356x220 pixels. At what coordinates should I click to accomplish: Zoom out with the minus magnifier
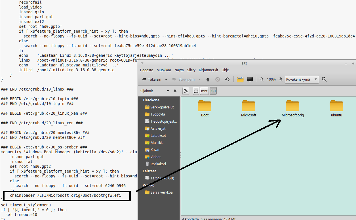pos(262,79)
